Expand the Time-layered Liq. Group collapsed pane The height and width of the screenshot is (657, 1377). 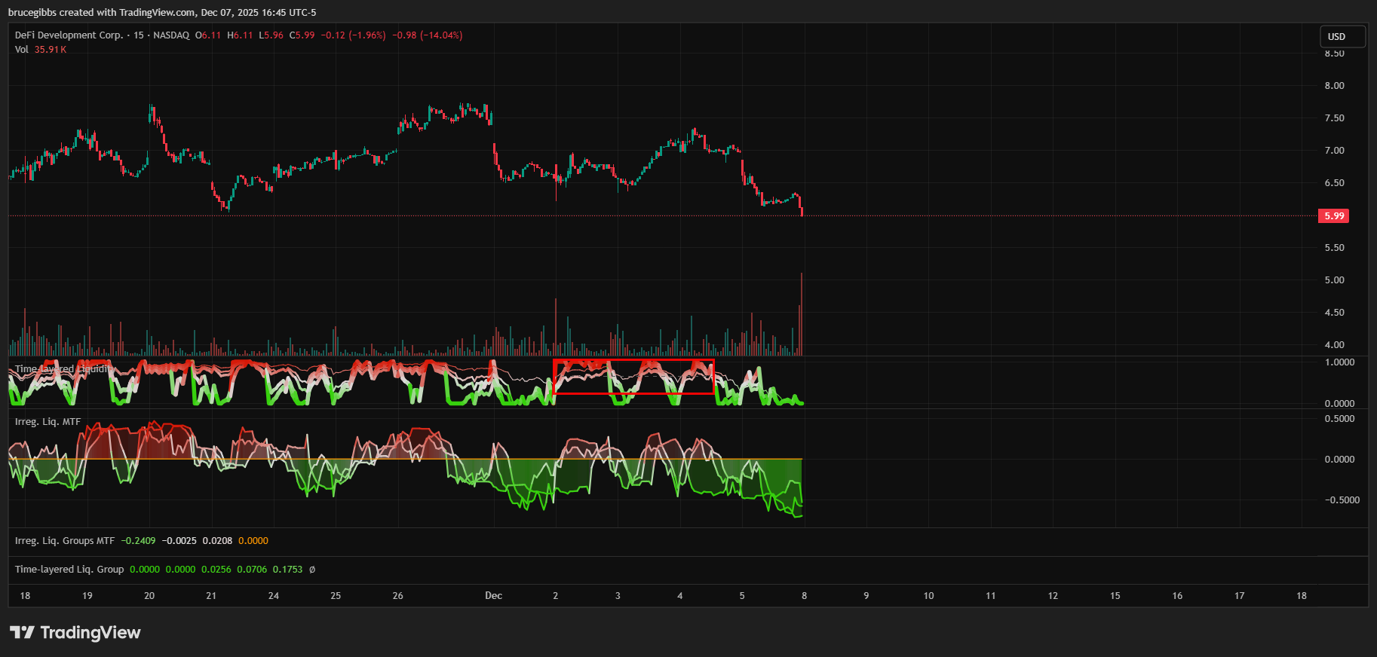pos(69,570)
